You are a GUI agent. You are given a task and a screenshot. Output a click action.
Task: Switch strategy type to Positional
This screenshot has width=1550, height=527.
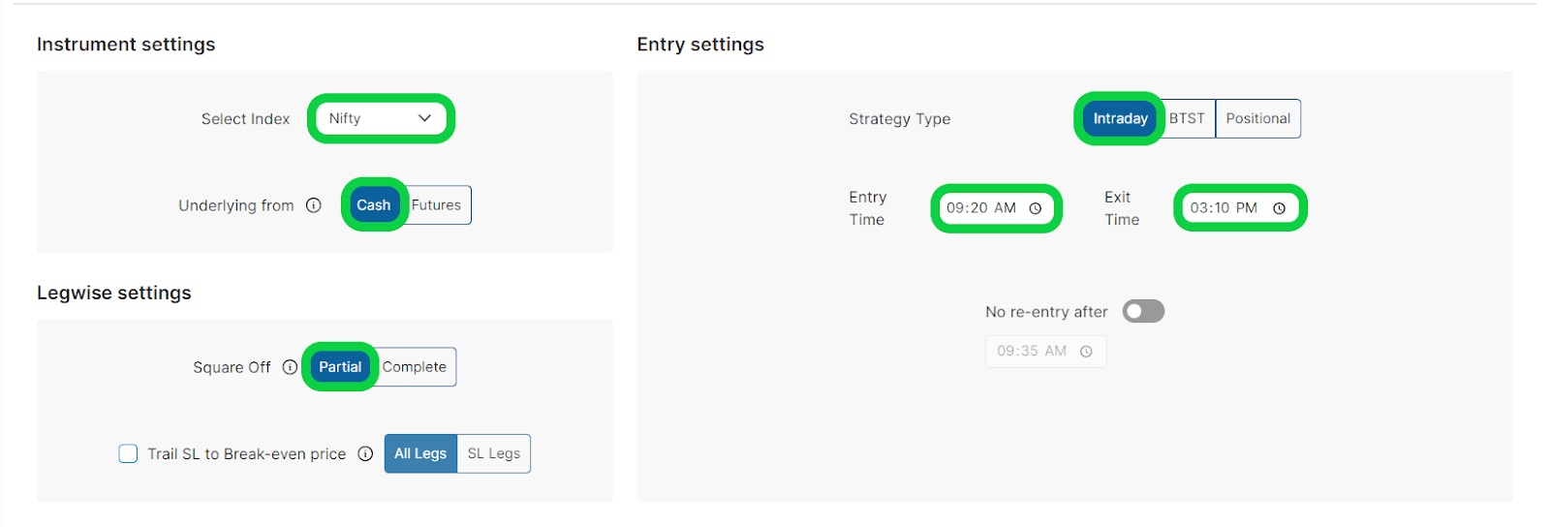(1257, 118)
